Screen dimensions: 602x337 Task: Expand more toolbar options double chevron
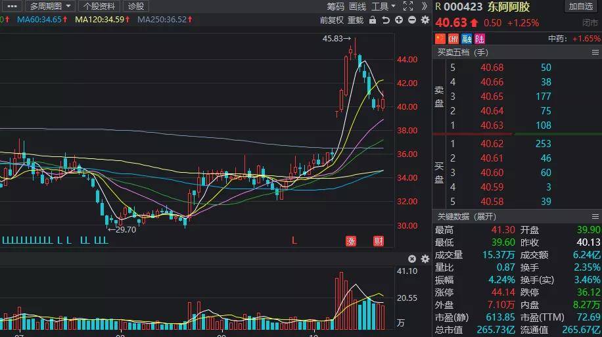click(425, 6)
